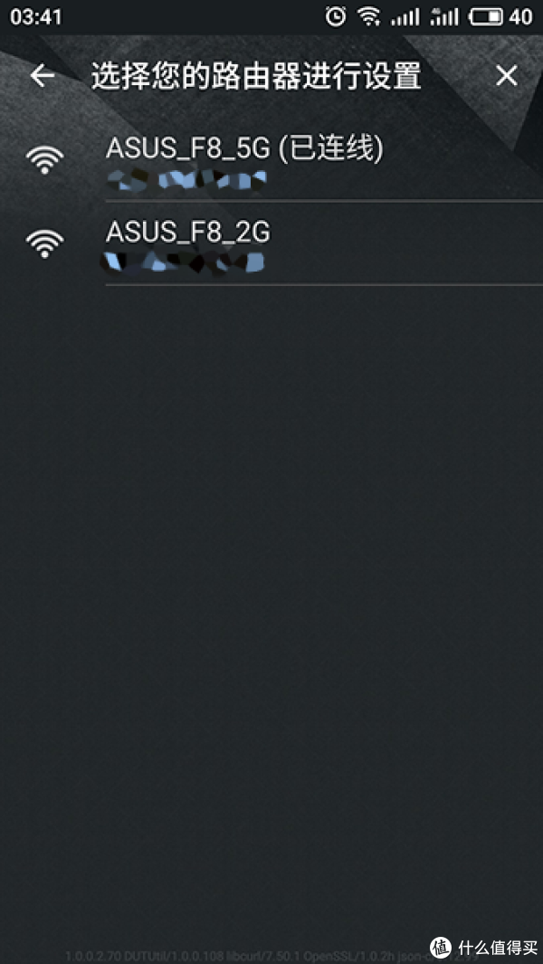The height and width of the screenshot is (964, 543).
Task: Select the Wi-Fi icon beside ASUS_F8_2G
Action: tap(44, 243)
